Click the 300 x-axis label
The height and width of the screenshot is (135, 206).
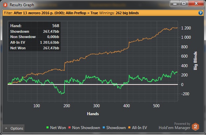point(97,106)
